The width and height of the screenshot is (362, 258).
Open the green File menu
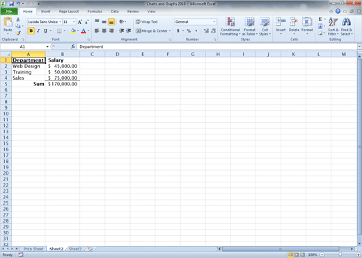coord(9,11)
